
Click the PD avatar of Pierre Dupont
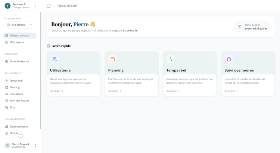tap(7, 146)
